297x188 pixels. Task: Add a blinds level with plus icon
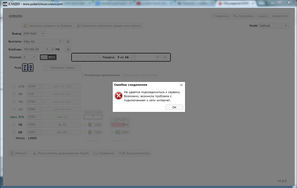[x=68, y=49]
